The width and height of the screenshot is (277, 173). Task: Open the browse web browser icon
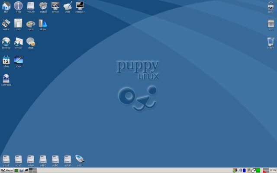[x=6, y=43]
